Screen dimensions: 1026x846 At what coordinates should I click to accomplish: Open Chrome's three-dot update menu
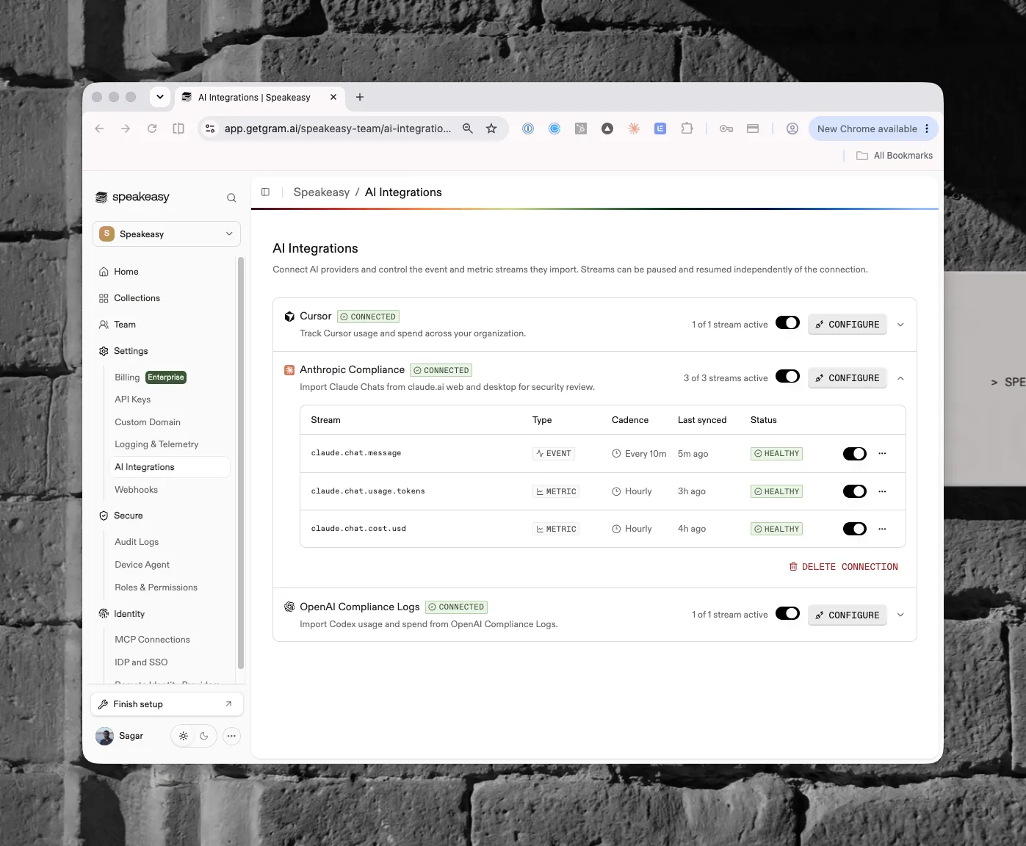click(x=927, y=129)
